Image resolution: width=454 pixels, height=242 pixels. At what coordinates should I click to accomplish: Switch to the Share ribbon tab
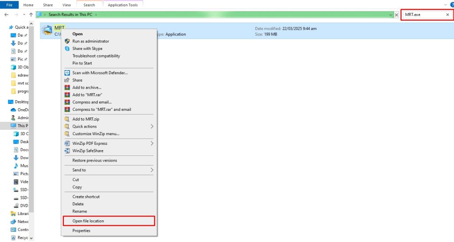click(x=48, y=5)
